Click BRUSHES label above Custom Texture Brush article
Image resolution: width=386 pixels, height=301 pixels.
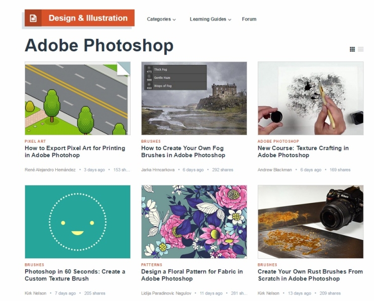click(35, 265)
